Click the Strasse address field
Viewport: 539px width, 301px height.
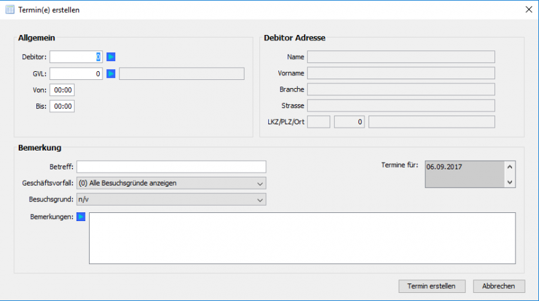coord(401,105)
